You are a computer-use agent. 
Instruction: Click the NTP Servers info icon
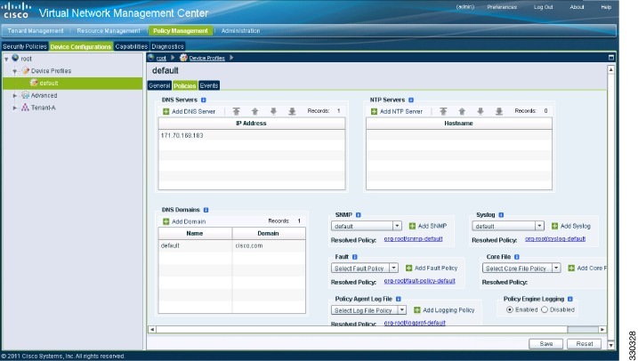(411, 100)
